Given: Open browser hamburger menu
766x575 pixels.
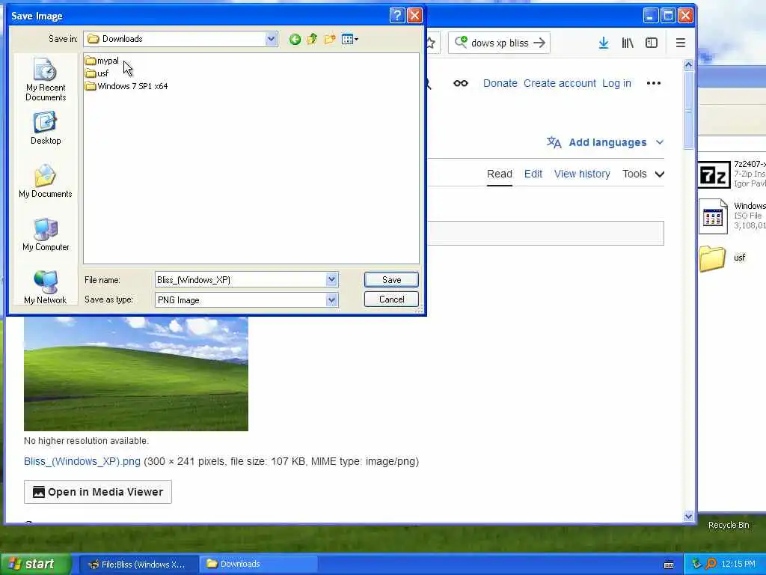Looking at the screenshot, I should tap(680, 43).
